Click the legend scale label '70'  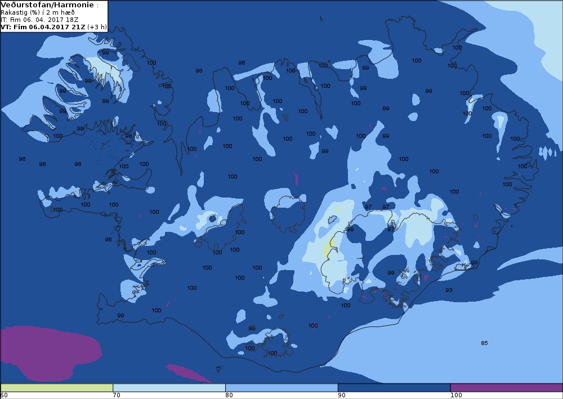tap(117, 396)
